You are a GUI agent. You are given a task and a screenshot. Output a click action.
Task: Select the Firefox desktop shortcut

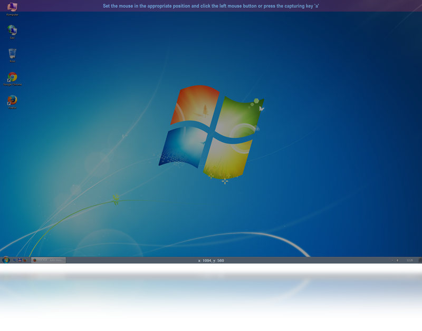coord(12,101)
